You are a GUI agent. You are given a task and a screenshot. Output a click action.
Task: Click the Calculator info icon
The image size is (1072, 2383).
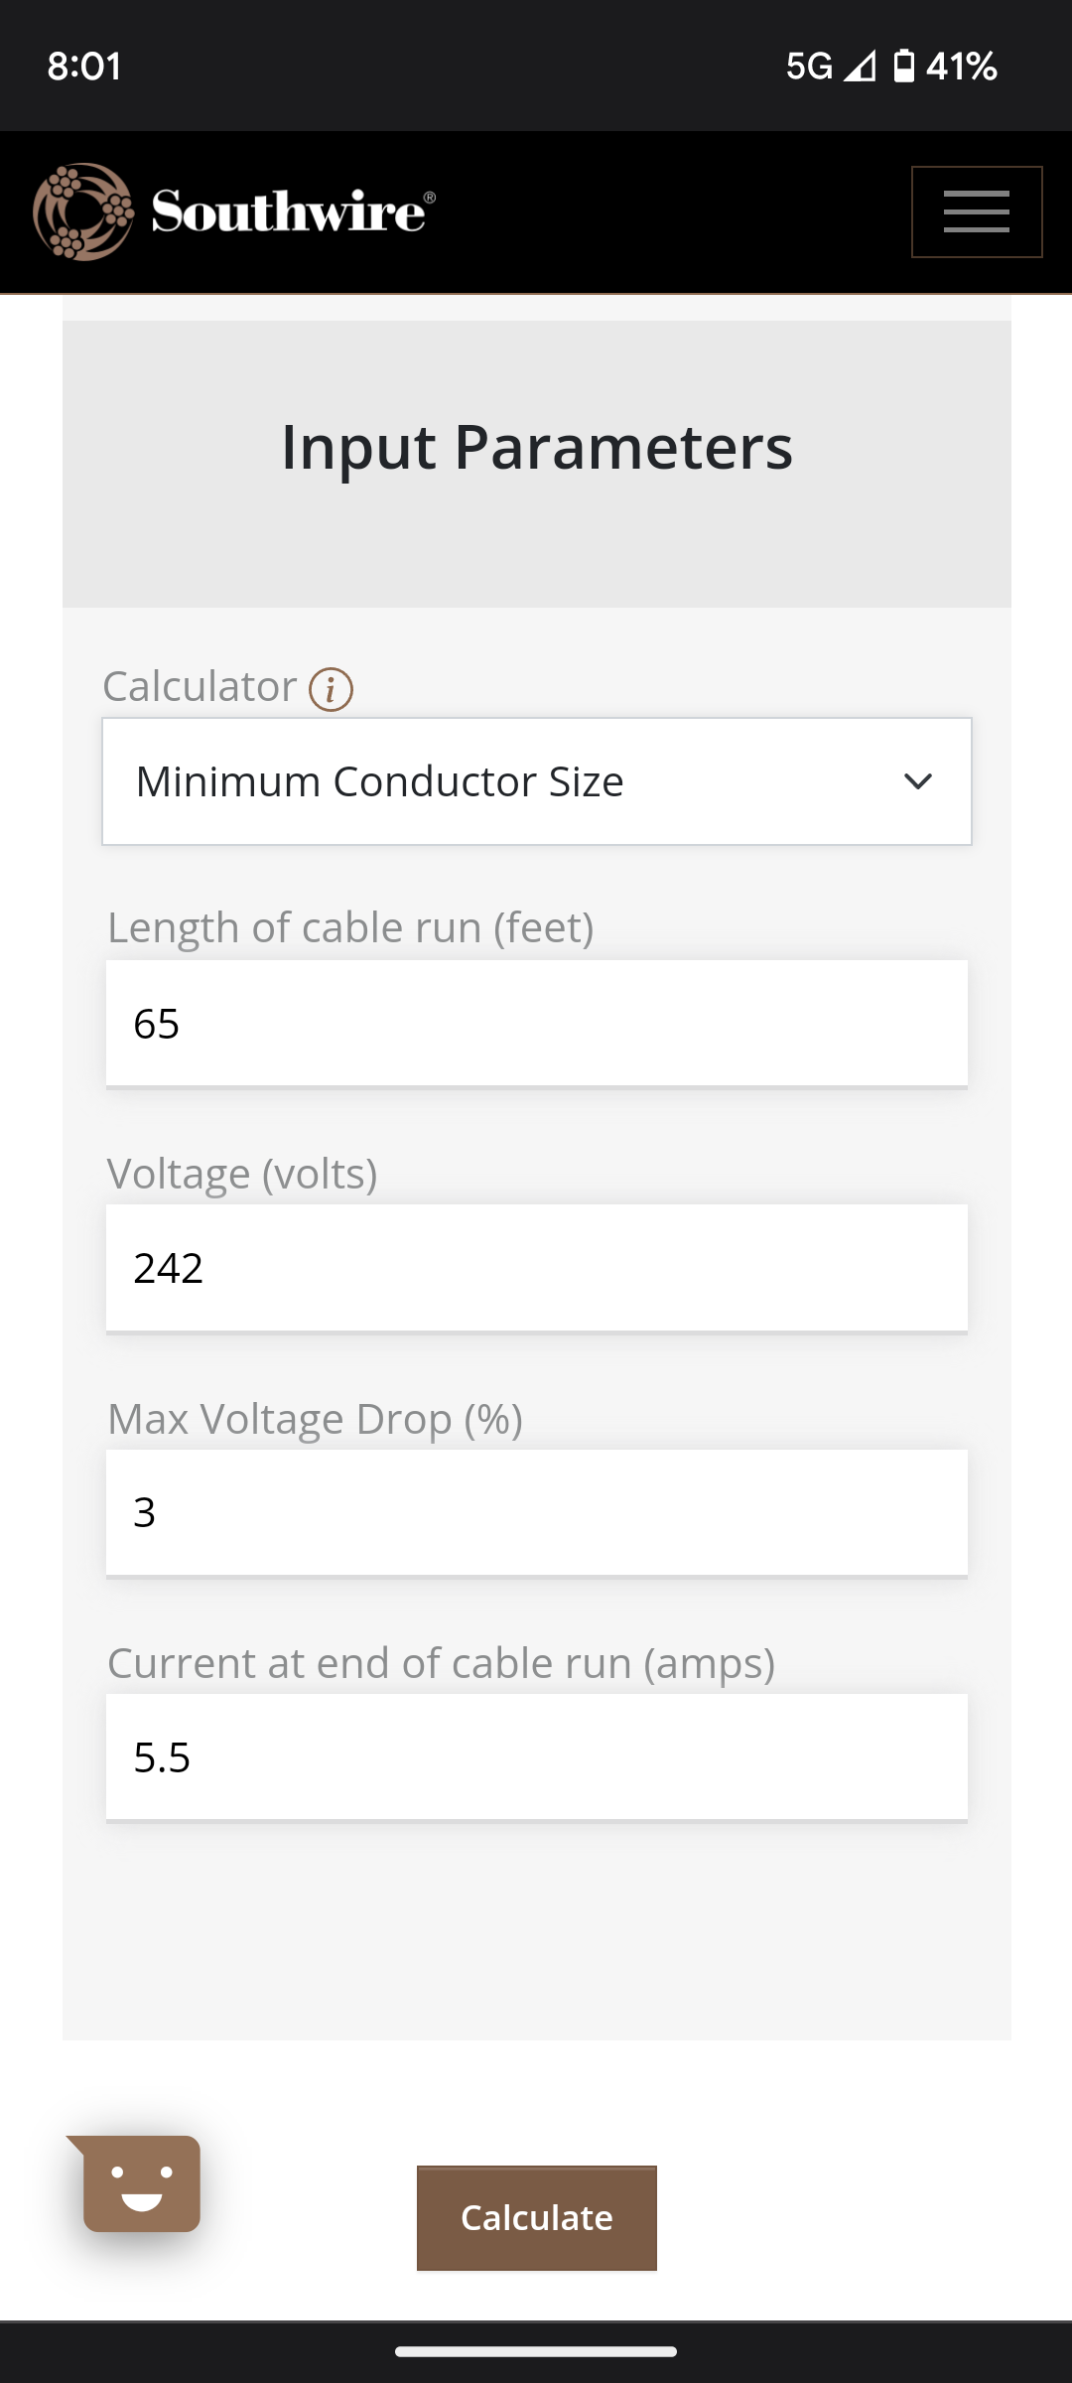point(331,689)
